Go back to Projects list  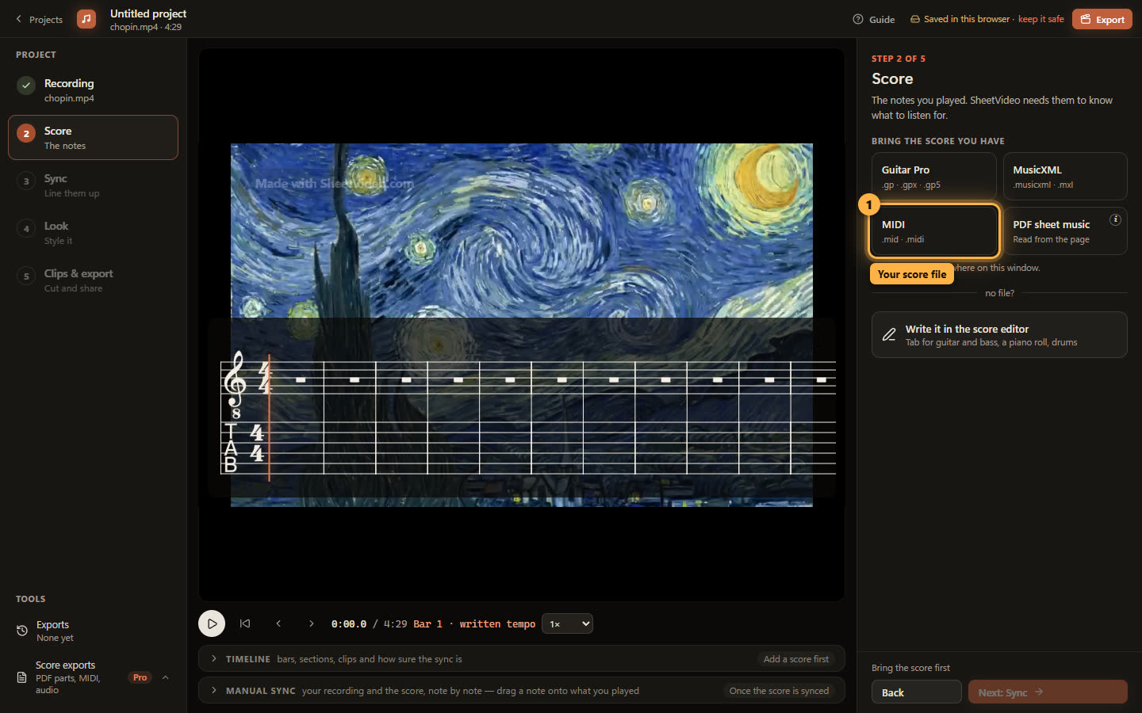coord(39,19)
